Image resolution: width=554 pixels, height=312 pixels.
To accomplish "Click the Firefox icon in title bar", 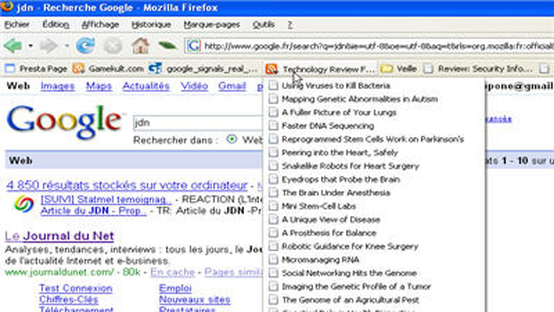I will 7,6.
